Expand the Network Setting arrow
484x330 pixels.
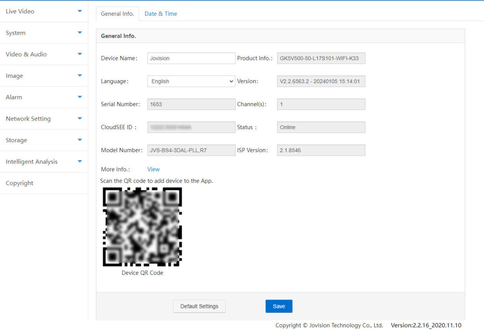pos(79,118)
